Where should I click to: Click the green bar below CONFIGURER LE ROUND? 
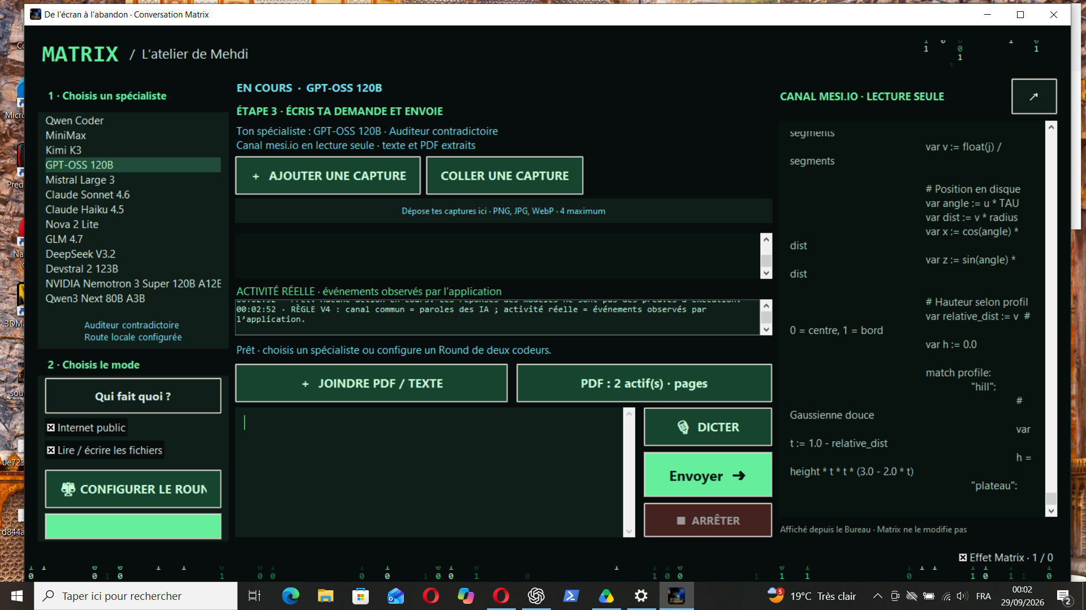(x=133, y=526)
